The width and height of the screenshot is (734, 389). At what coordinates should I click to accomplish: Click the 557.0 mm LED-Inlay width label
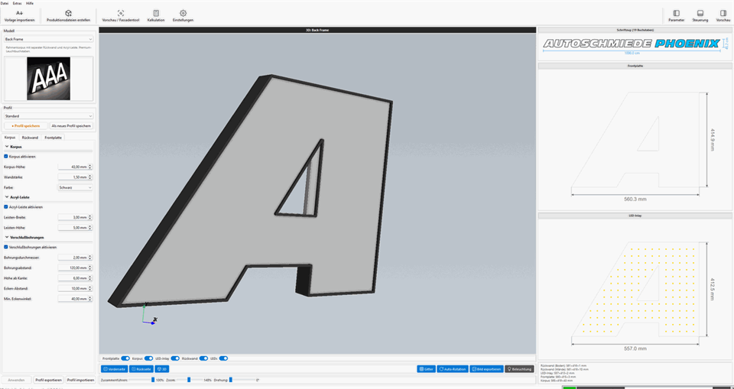click(x=635, y=348)
